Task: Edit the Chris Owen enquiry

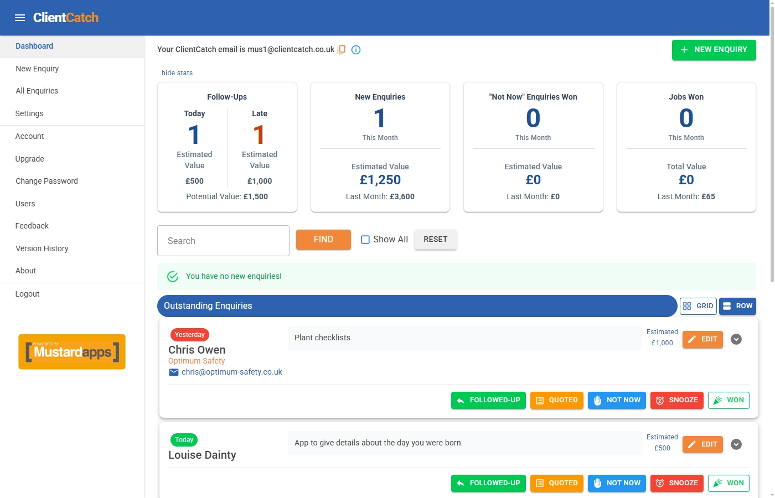Action: pyautogui.click(x=702, y=339)
